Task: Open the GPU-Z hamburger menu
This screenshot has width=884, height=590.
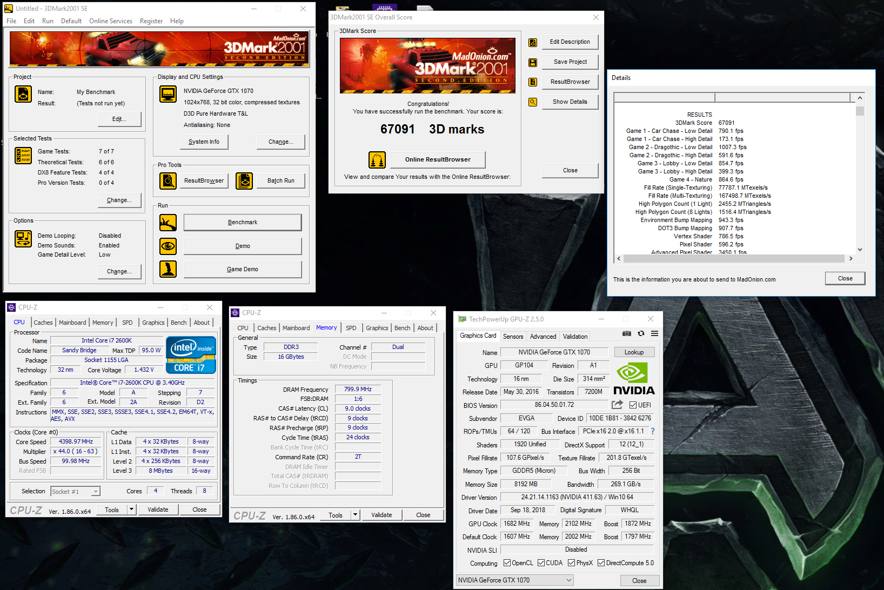Action: click(x=654, y=333)
